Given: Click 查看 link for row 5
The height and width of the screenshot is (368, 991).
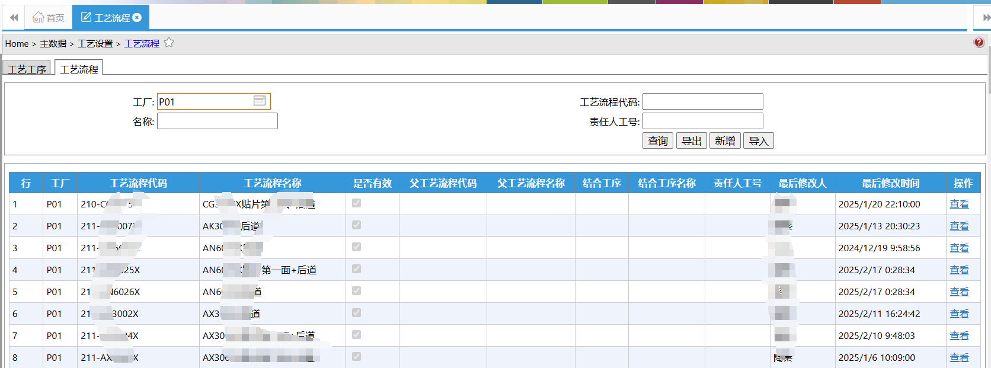Looking at the screenshot, I should tap(959, 292).
